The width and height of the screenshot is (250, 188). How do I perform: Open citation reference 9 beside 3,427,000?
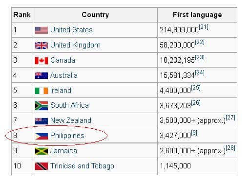(194, 133)
